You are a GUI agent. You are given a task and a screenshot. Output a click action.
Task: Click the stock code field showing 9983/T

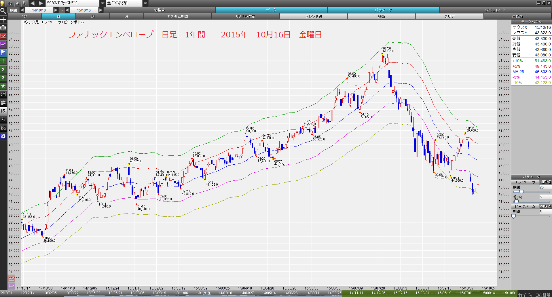tap(73, 3)
